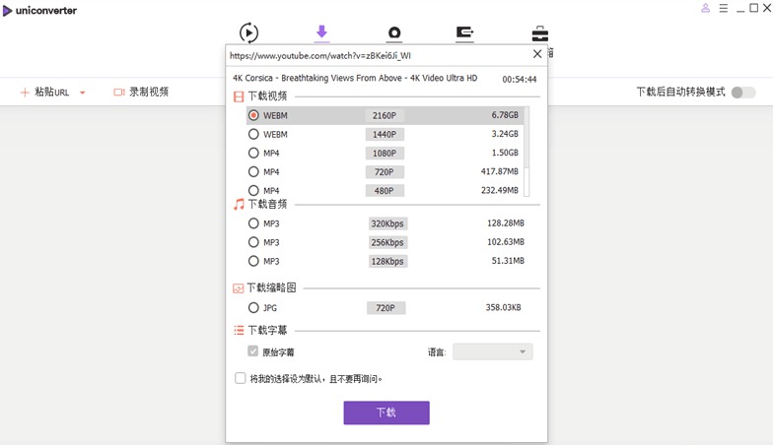Select WEBM 2160P video option
Viewport: 773px width, 445px height.
[253, 115]
